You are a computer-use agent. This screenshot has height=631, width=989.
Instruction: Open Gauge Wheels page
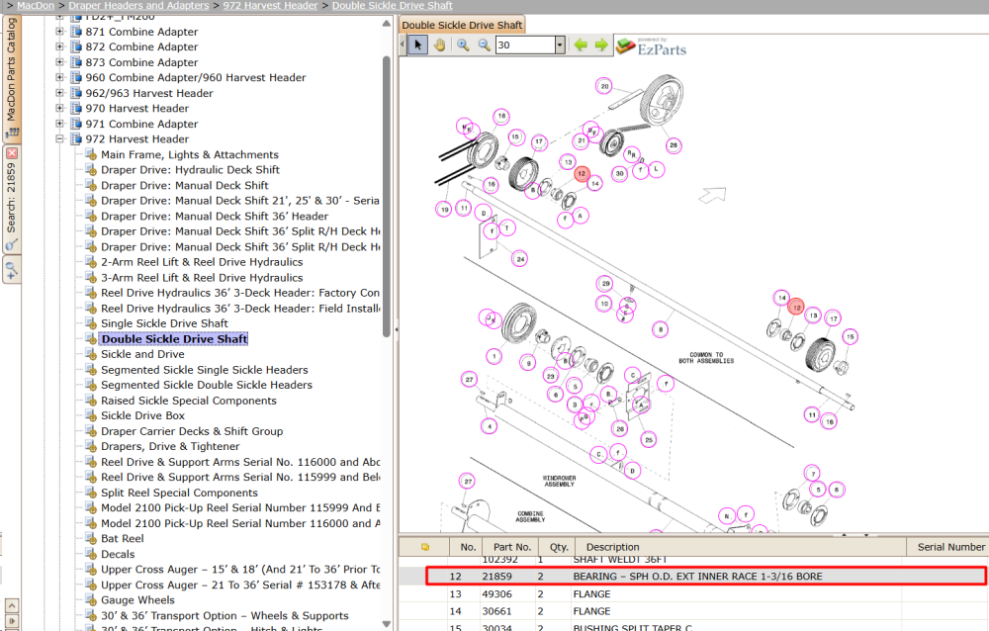coord(137,600)
